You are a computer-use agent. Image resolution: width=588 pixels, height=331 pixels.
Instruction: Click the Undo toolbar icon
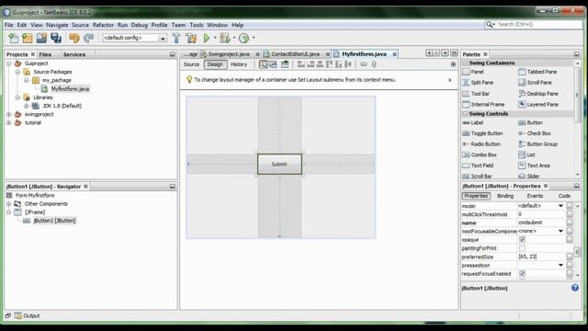tap(74, 38)
